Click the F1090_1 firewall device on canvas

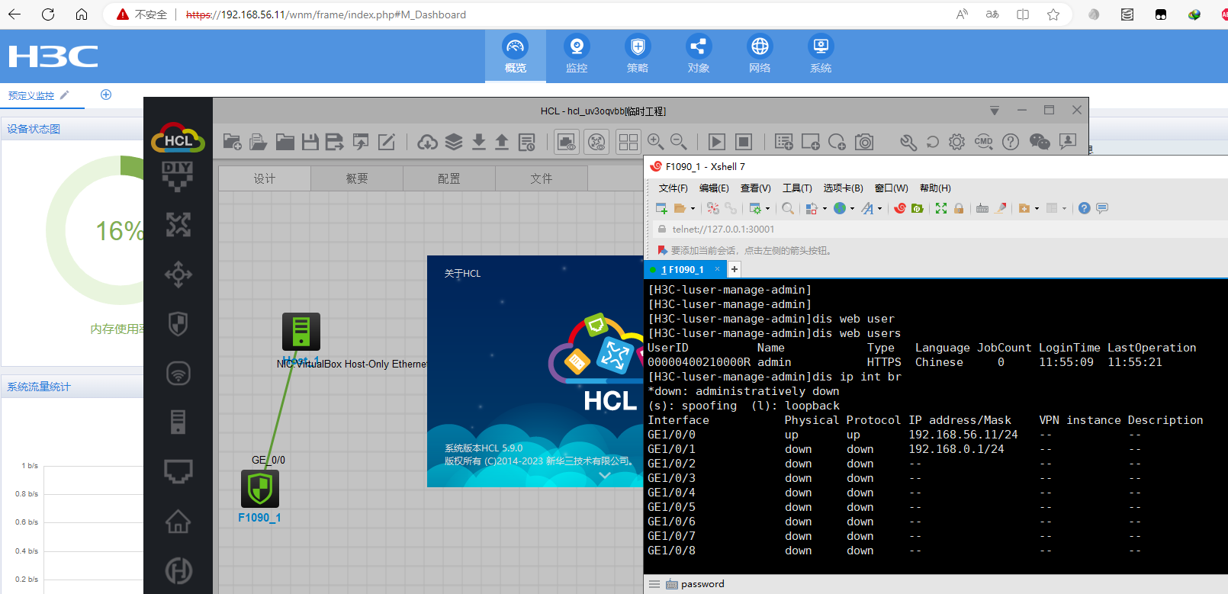point(260,489)
